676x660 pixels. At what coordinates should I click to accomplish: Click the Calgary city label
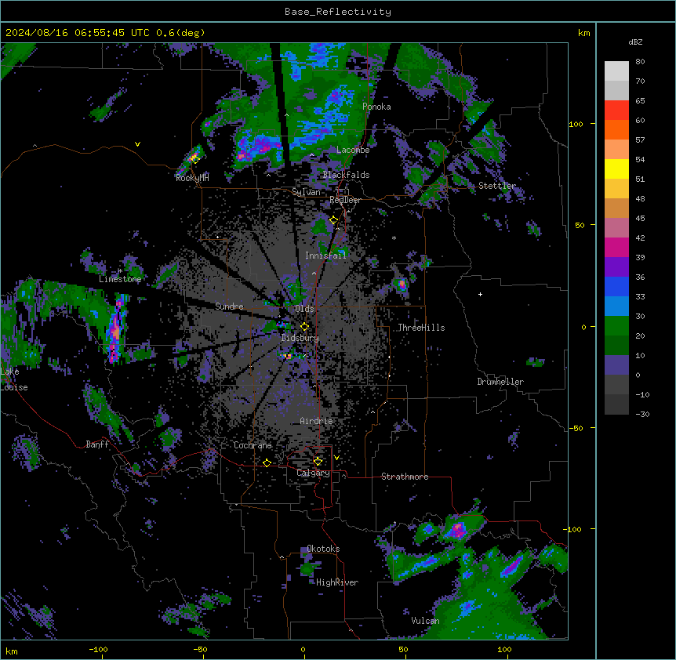point(313,473)
